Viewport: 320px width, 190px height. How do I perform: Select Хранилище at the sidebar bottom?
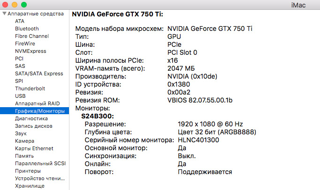coord(30,186)
